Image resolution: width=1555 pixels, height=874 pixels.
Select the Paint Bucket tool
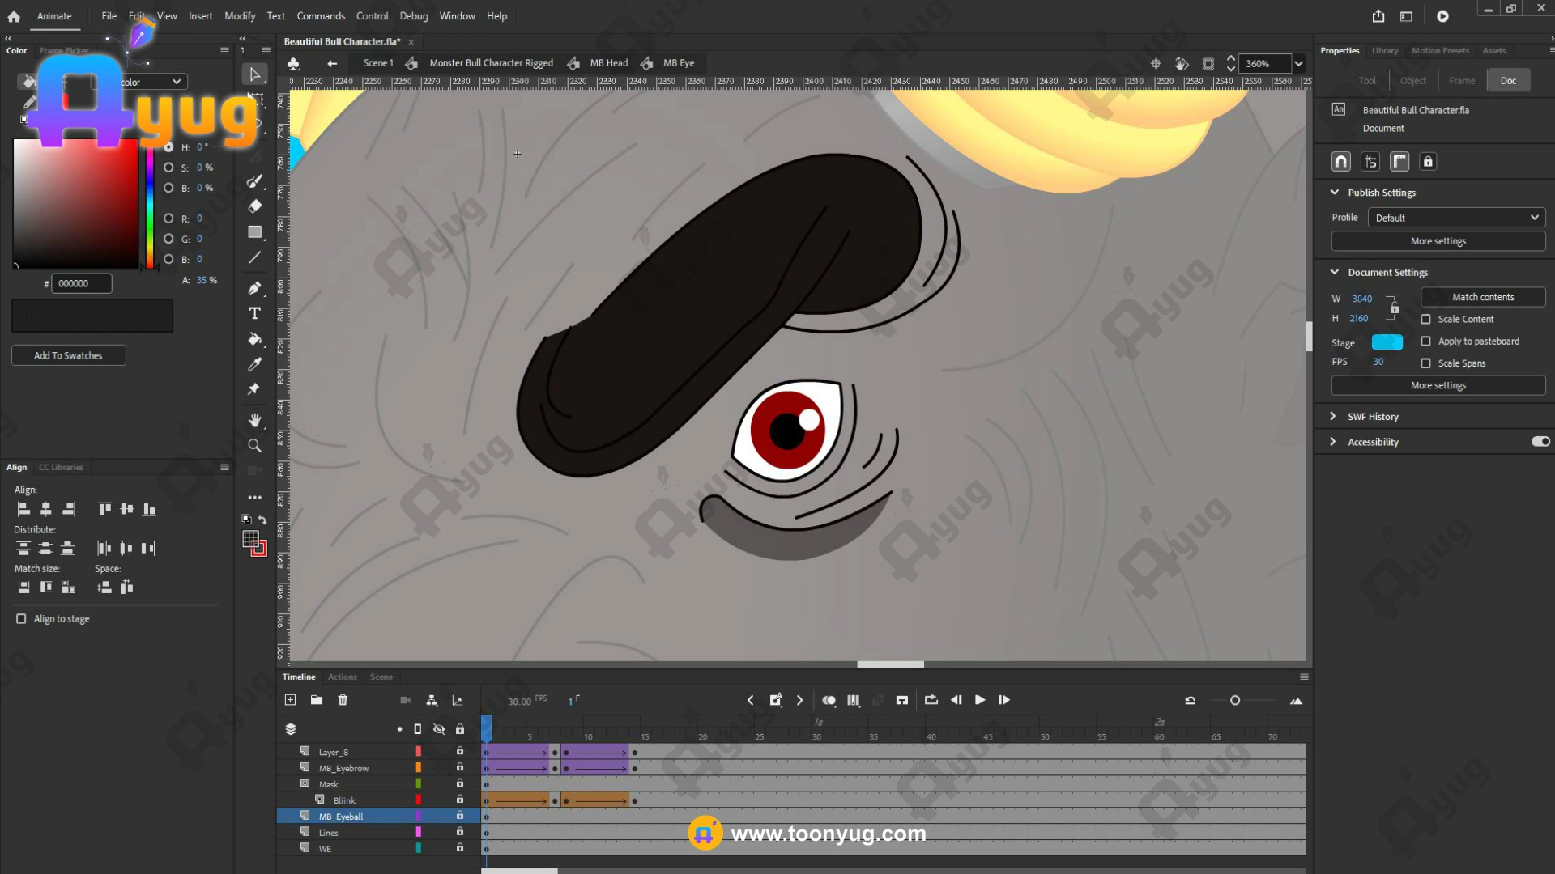pos(254,339)
